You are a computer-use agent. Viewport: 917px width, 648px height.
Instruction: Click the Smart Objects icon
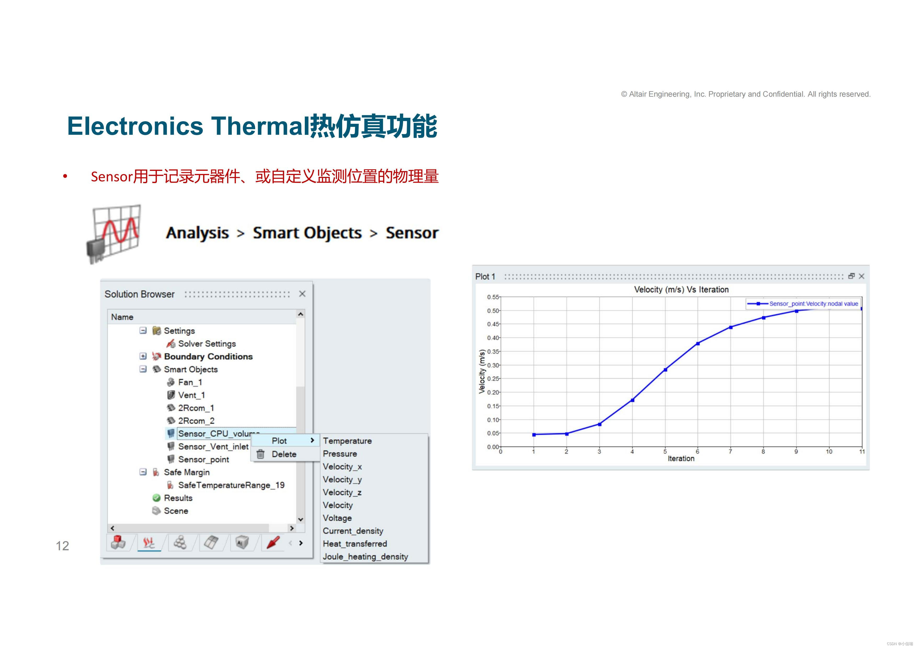click(x=157, y=369)
